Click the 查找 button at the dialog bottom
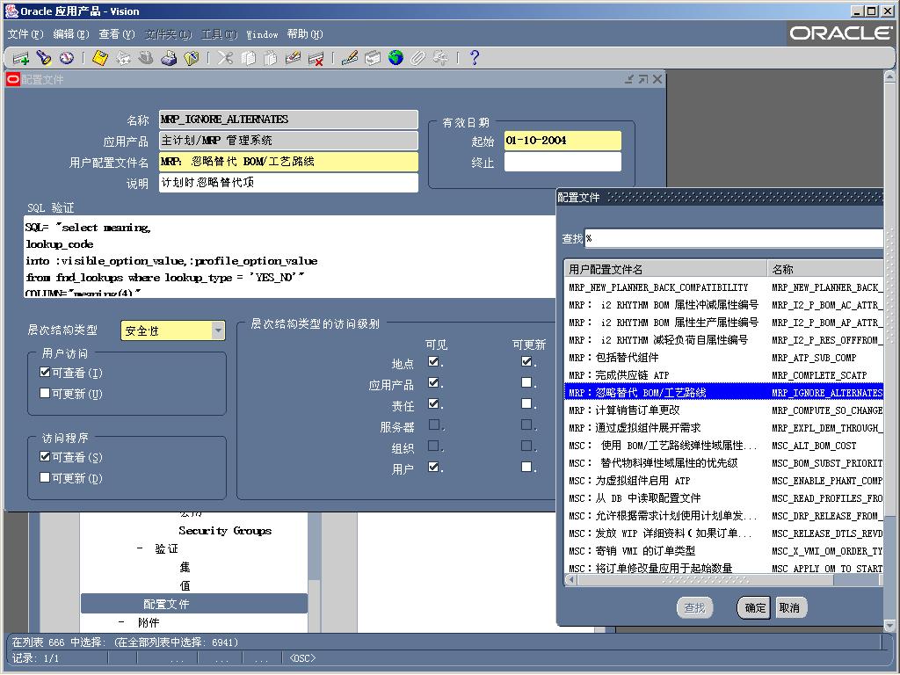 tap(694, 608)
